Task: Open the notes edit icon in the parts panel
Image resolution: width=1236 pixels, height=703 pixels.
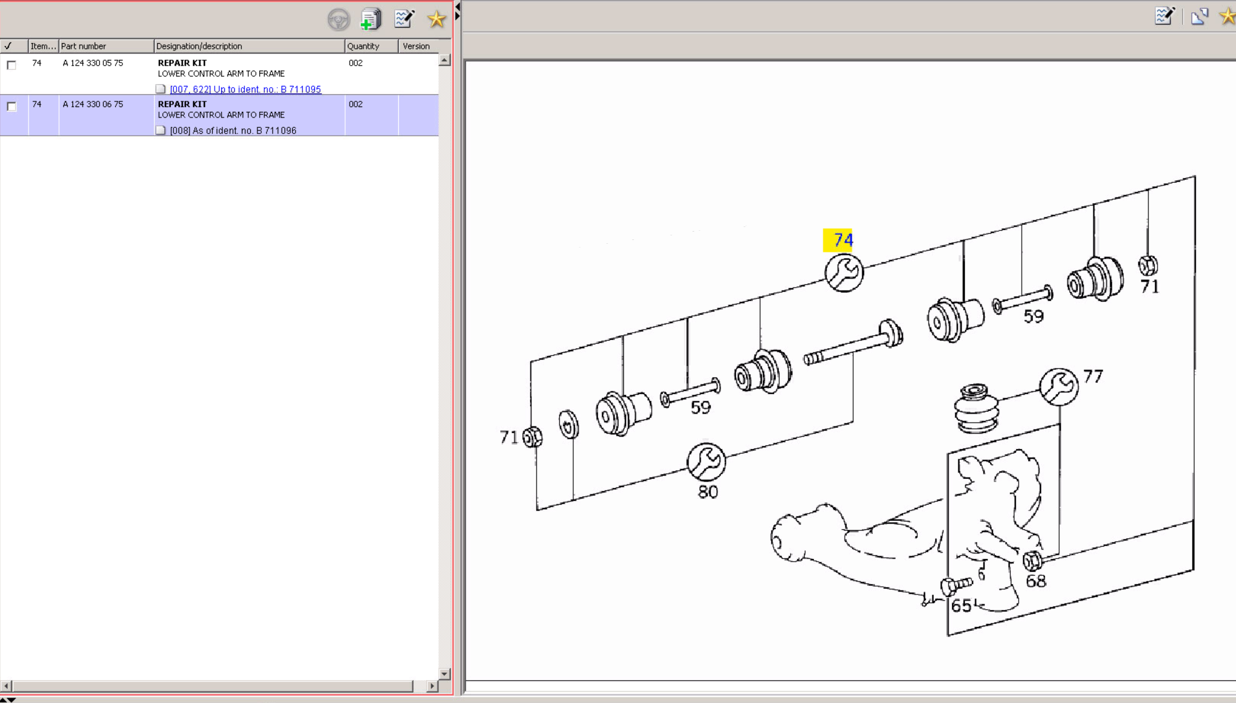Action: pos(404,19)
